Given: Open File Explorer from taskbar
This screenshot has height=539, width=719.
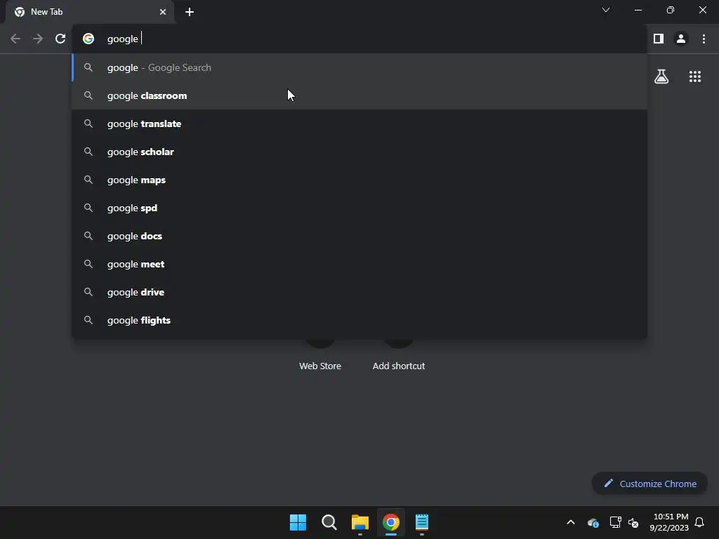Looking at the screenshot, I should 360,522.
